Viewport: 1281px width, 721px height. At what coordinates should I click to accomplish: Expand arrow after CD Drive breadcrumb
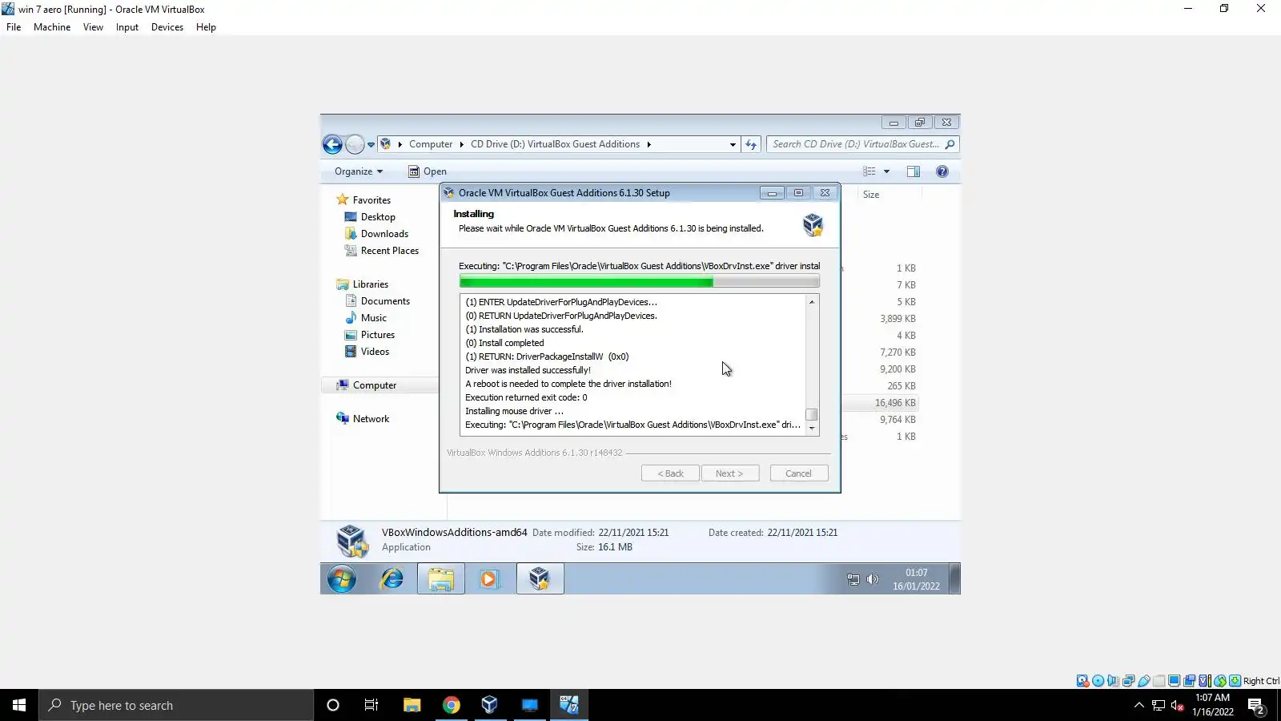649,144
